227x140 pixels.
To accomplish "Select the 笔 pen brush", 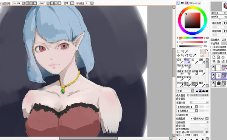I will point(195,61).
